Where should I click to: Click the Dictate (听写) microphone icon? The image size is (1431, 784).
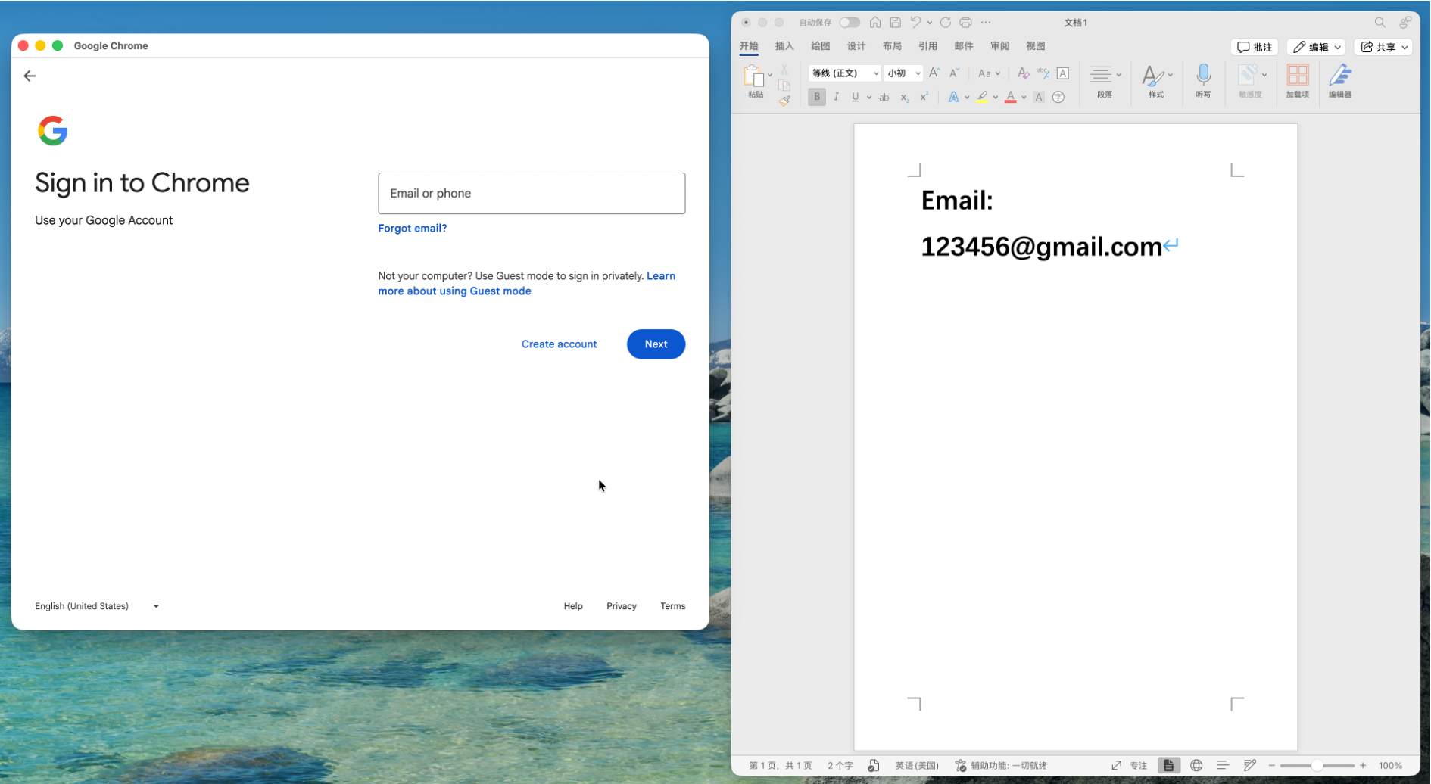pyautogui.click(x=1202, y=76)
